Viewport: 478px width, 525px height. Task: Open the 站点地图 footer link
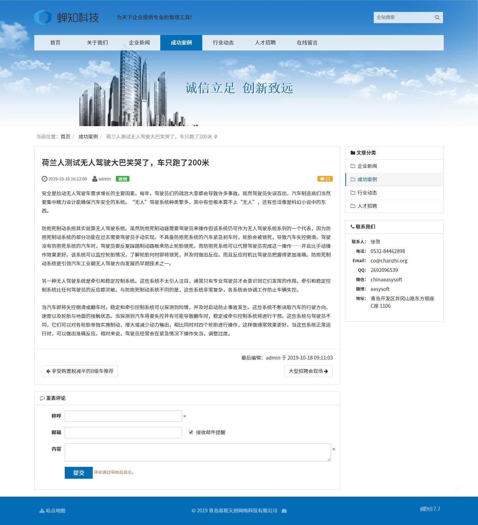click(52, 511)
